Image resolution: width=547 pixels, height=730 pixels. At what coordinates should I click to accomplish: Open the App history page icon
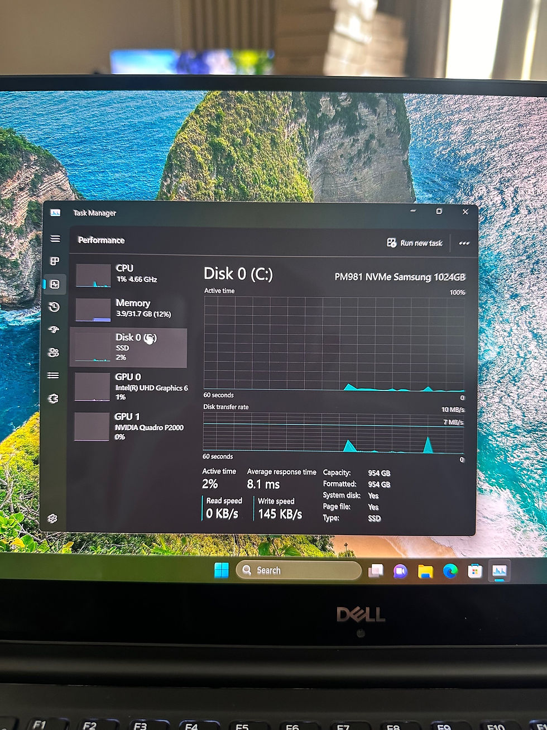click(54, 307)
